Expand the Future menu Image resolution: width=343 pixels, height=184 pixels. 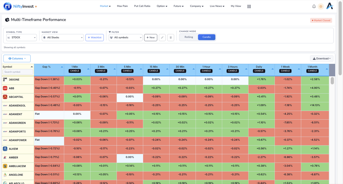(x=178, y=6)
